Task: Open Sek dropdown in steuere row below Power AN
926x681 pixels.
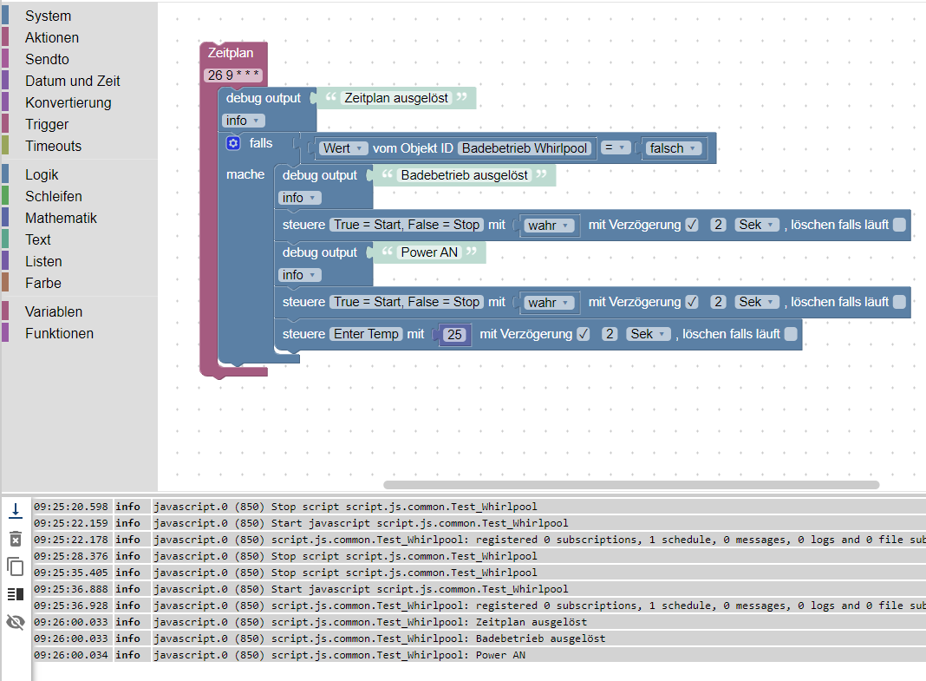Action: coord(757,303)
